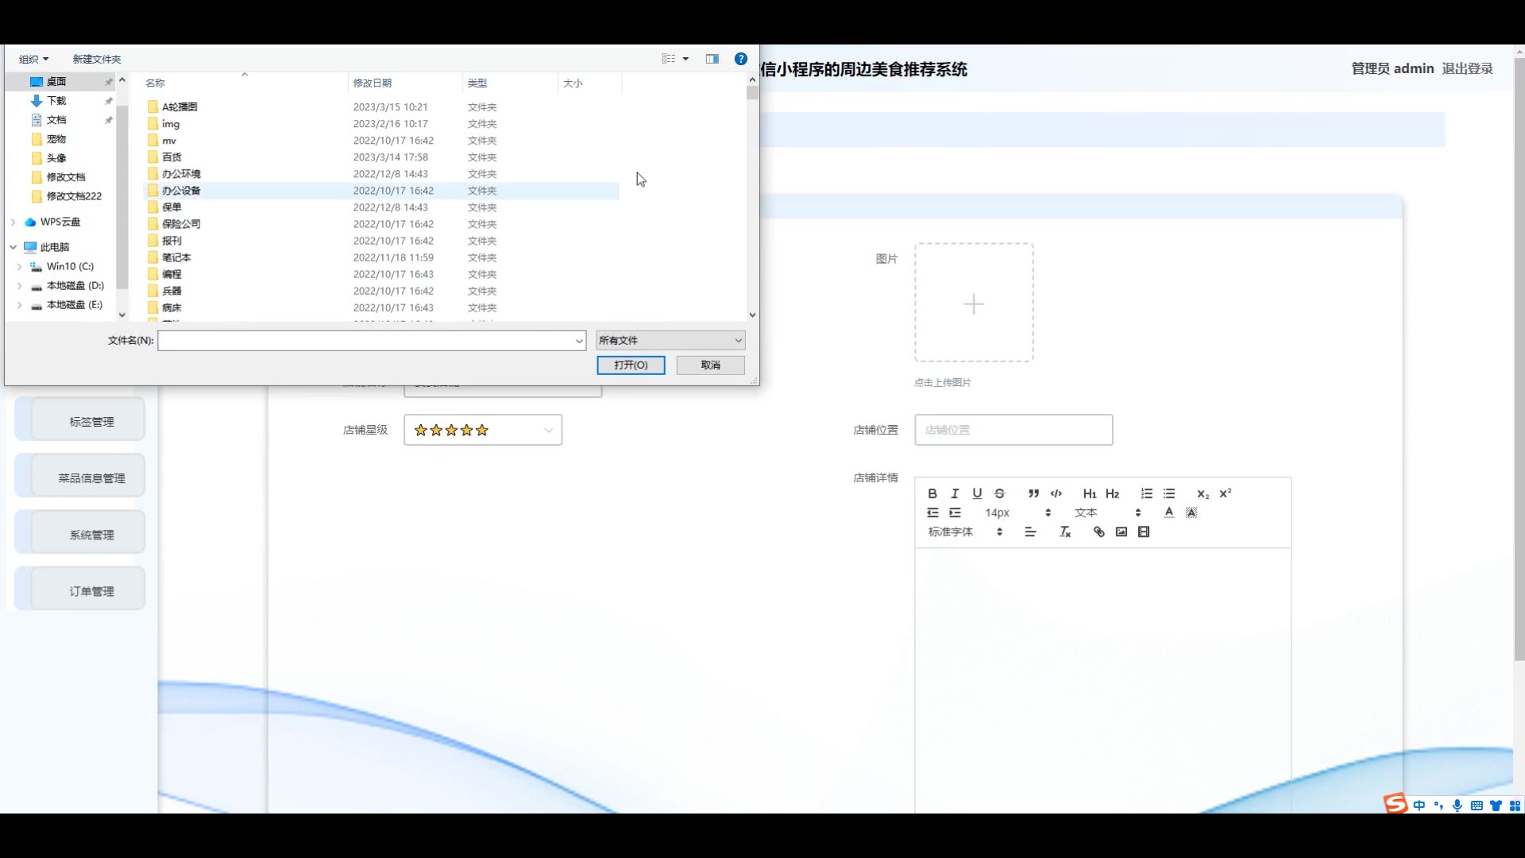Screen dimensions: 1525x858
Task: Expand the 本地磁盘 (E:) drive node
Action: coord(20,305)
